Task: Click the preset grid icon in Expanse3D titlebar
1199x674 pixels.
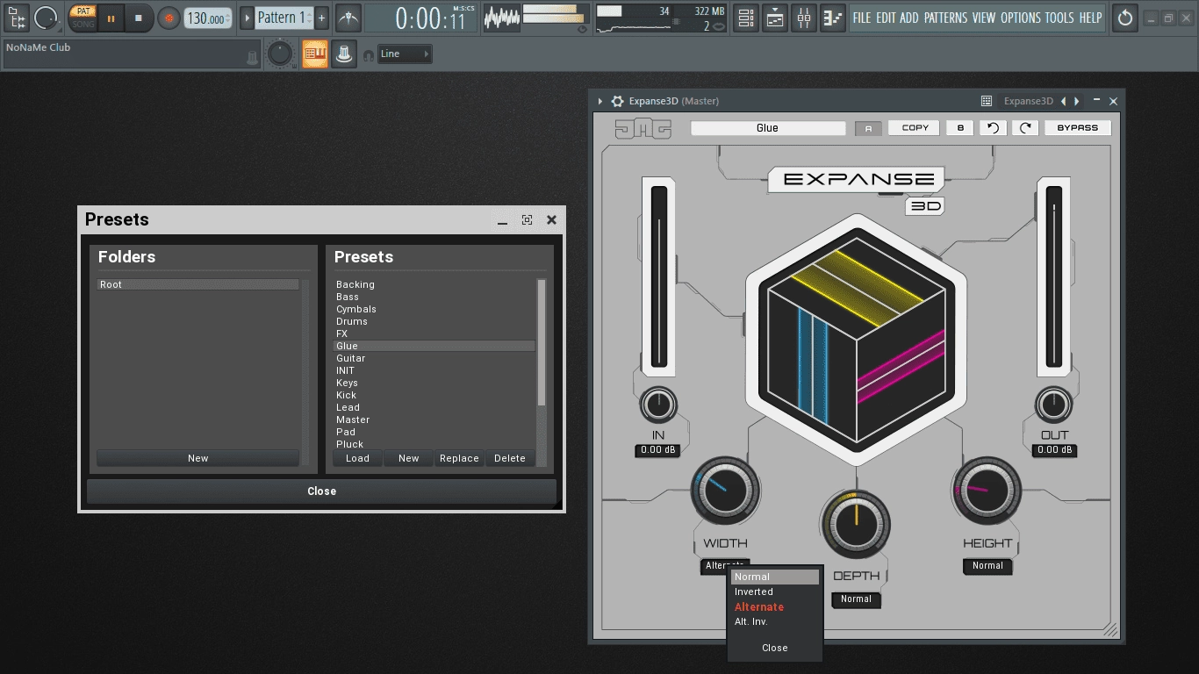Action: (987, 102)
